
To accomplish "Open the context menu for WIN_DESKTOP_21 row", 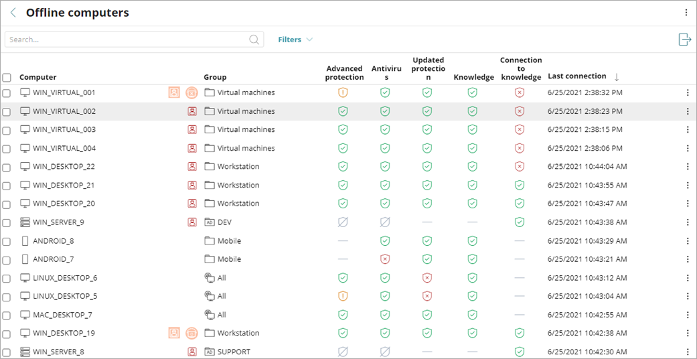I will [x=687, y=186].
